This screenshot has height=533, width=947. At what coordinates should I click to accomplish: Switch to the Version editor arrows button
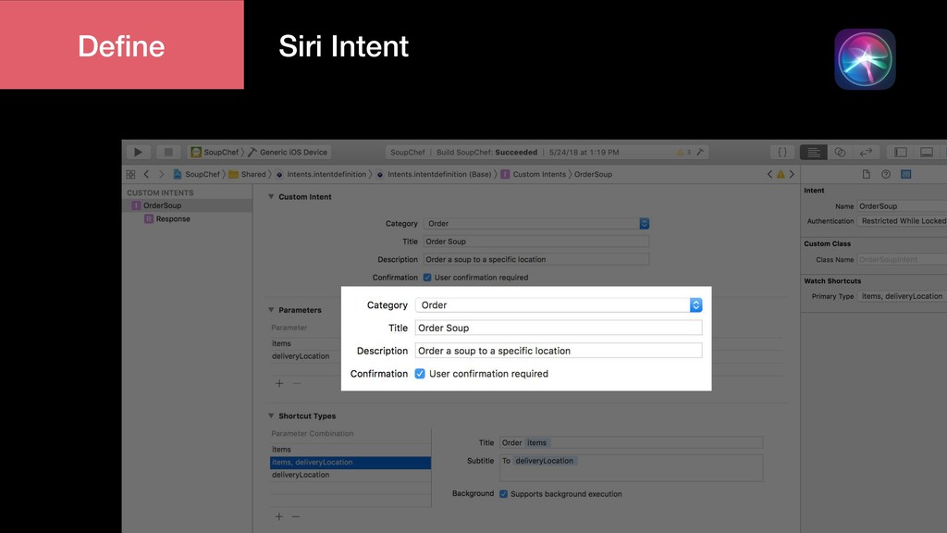coord(866,153)
